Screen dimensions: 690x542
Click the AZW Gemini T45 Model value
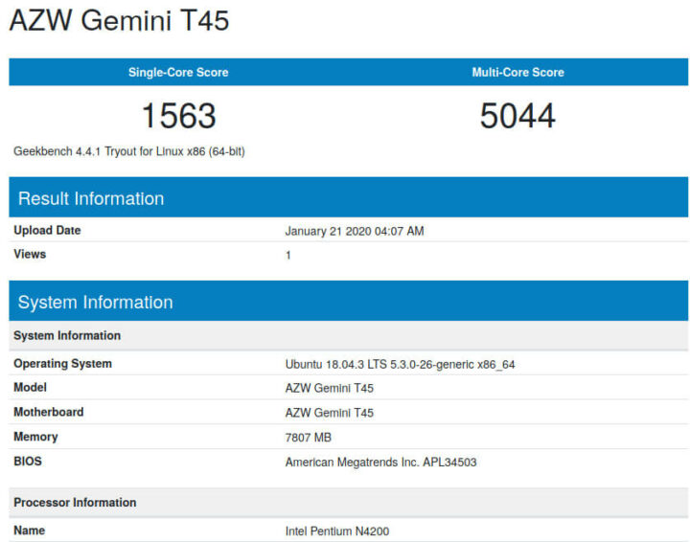[x=329, y=389]
